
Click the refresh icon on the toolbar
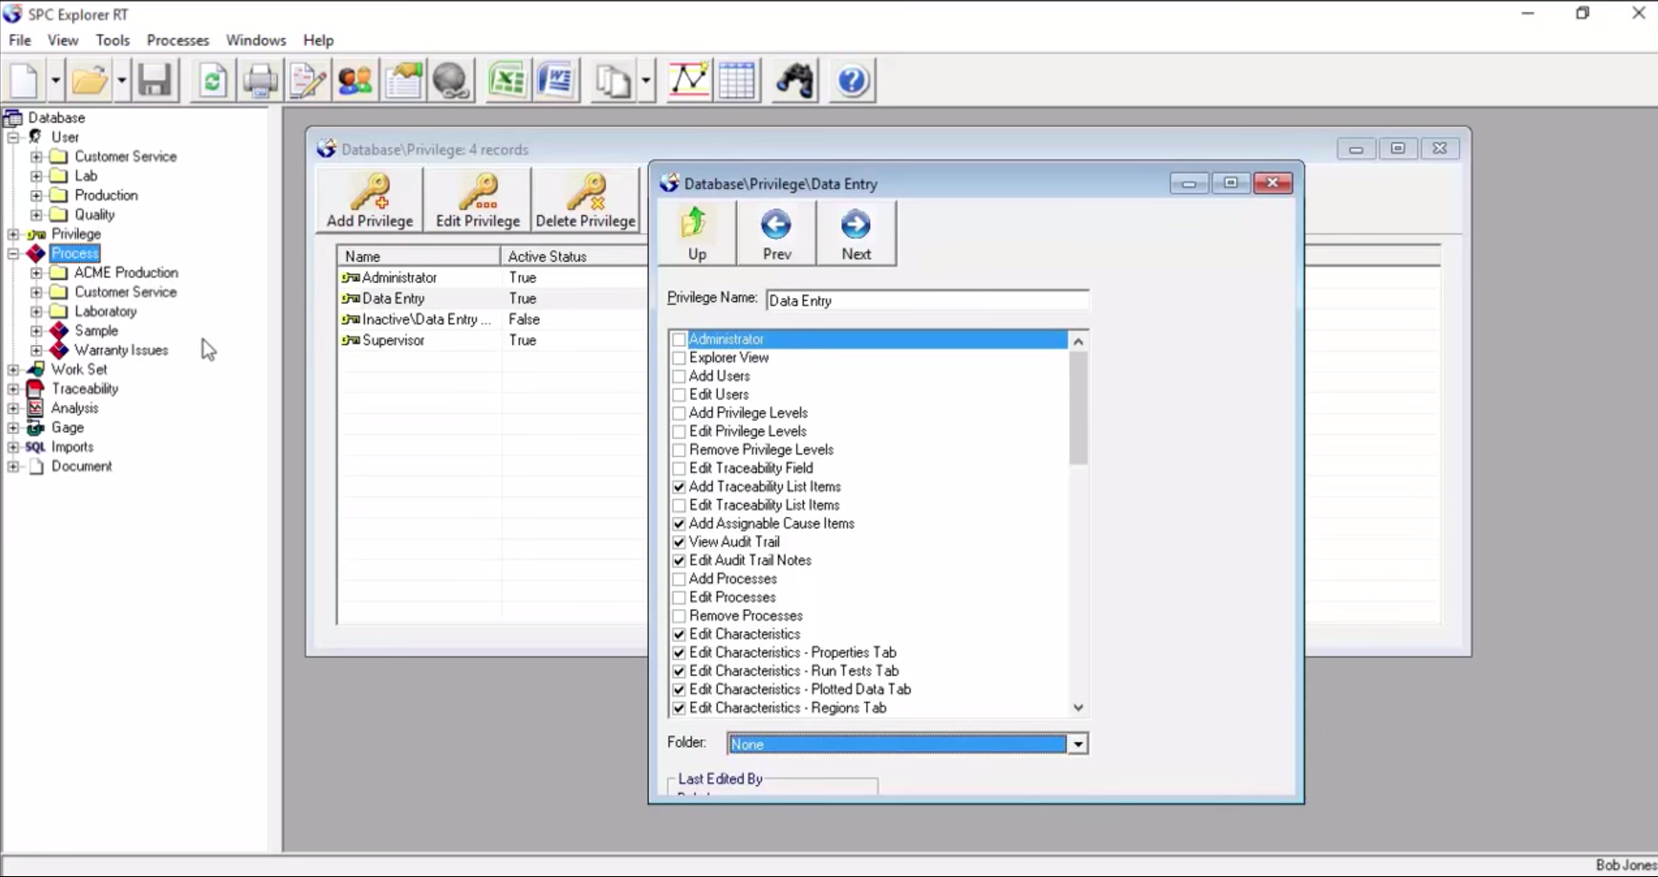213,80
